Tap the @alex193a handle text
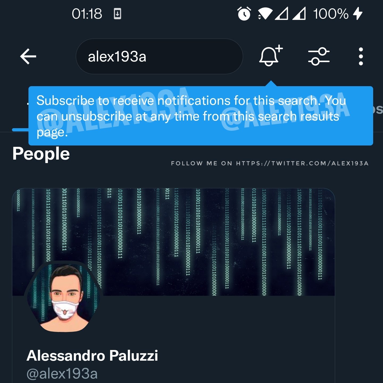Viewport: 383px width, 383px height. point(62,374)
